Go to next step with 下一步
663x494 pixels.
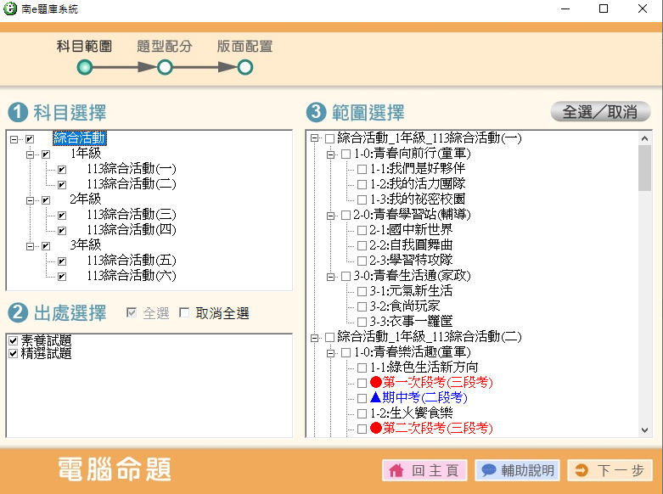[x=610, y=470]
